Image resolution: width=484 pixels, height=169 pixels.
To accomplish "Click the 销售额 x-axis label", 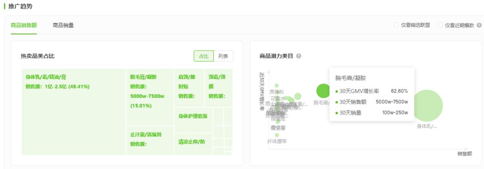I will coord(465,154).
